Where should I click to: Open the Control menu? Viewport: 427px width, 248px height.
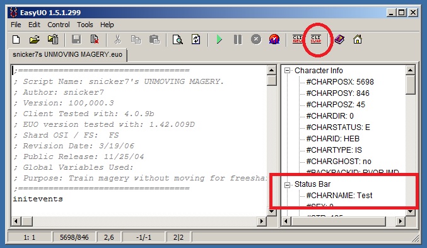click(59, 25)
